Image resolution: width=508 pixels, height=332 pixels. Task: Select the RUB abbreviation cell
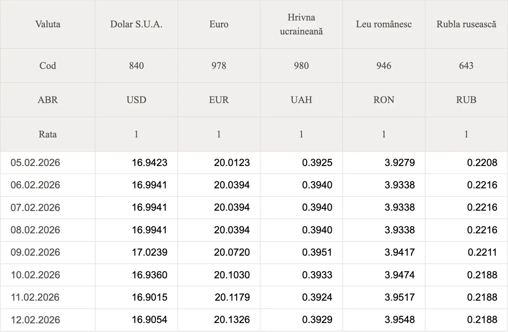click(x=466, y=100)
